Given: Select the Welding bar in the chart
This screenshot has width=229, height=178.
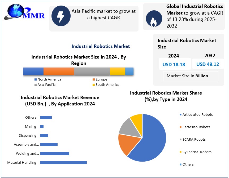Looking at the screenshot, I should coord(55,153).
